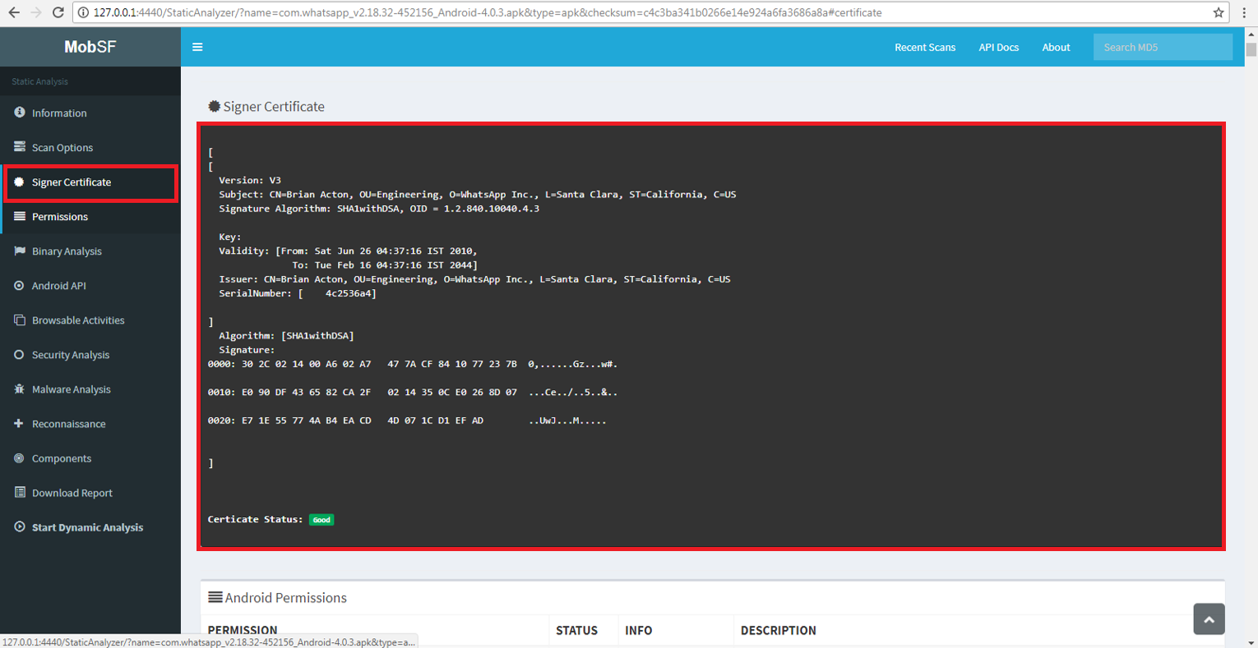Viewport: 1258px width, 648px height.
Task: Click the SerialNumber 4c2536a4 line
Action: coord(298,293)
